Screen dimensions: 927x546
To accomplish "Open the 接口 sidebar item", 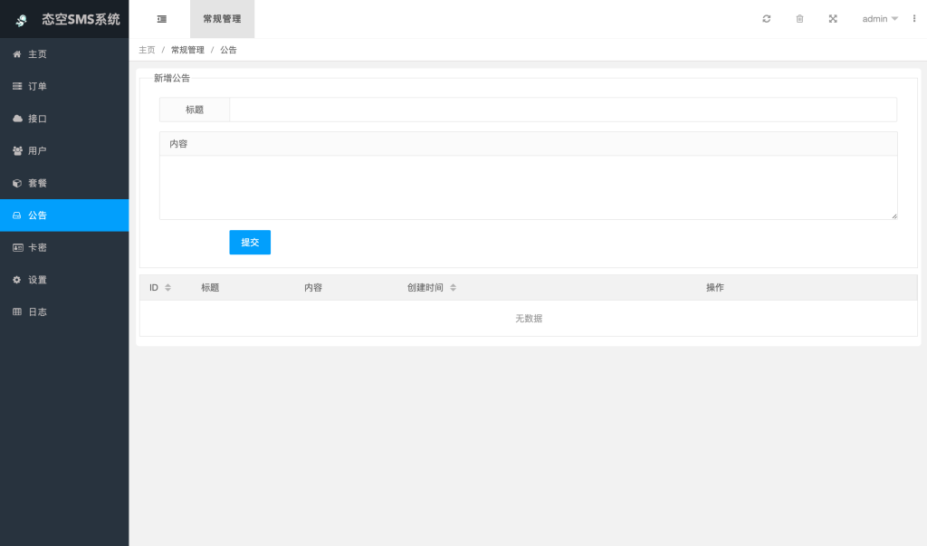I will pos(37,119).
